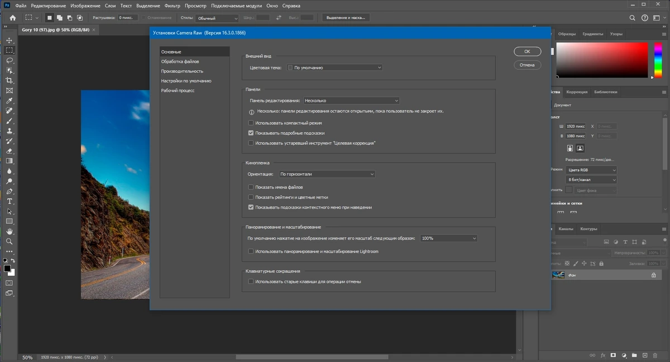Select the Pen tool
This screenshot has width=670, height=362.
click(x=9, y=191)
